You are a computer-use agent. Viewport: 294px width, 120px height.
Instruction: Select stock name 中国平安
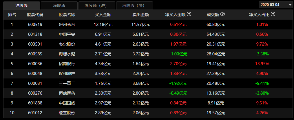point(67,34)
